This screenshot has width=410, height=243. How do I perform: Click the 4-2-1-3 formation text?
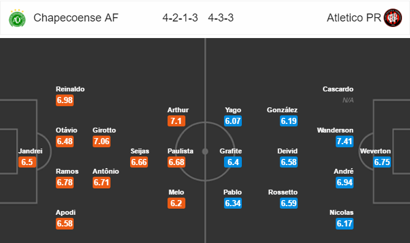pos(180,18)
